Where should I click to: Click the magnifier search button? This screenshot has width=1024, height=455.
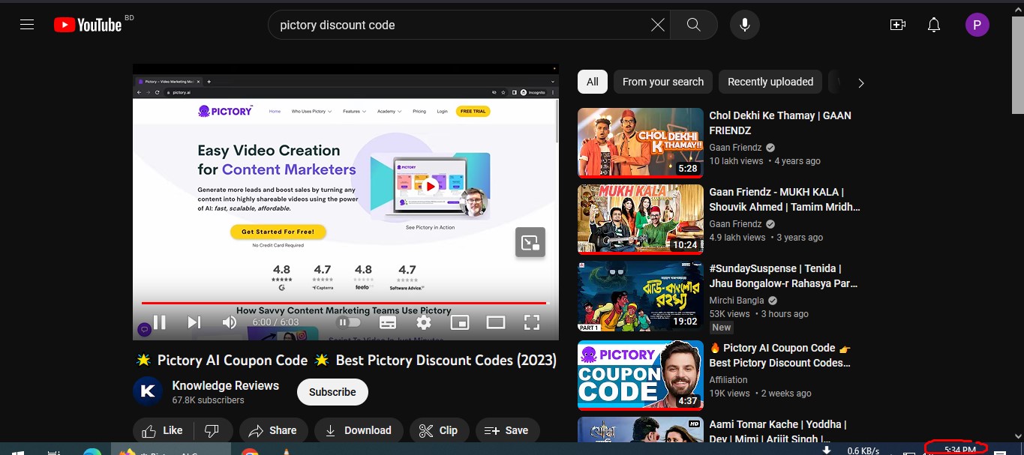694,25
